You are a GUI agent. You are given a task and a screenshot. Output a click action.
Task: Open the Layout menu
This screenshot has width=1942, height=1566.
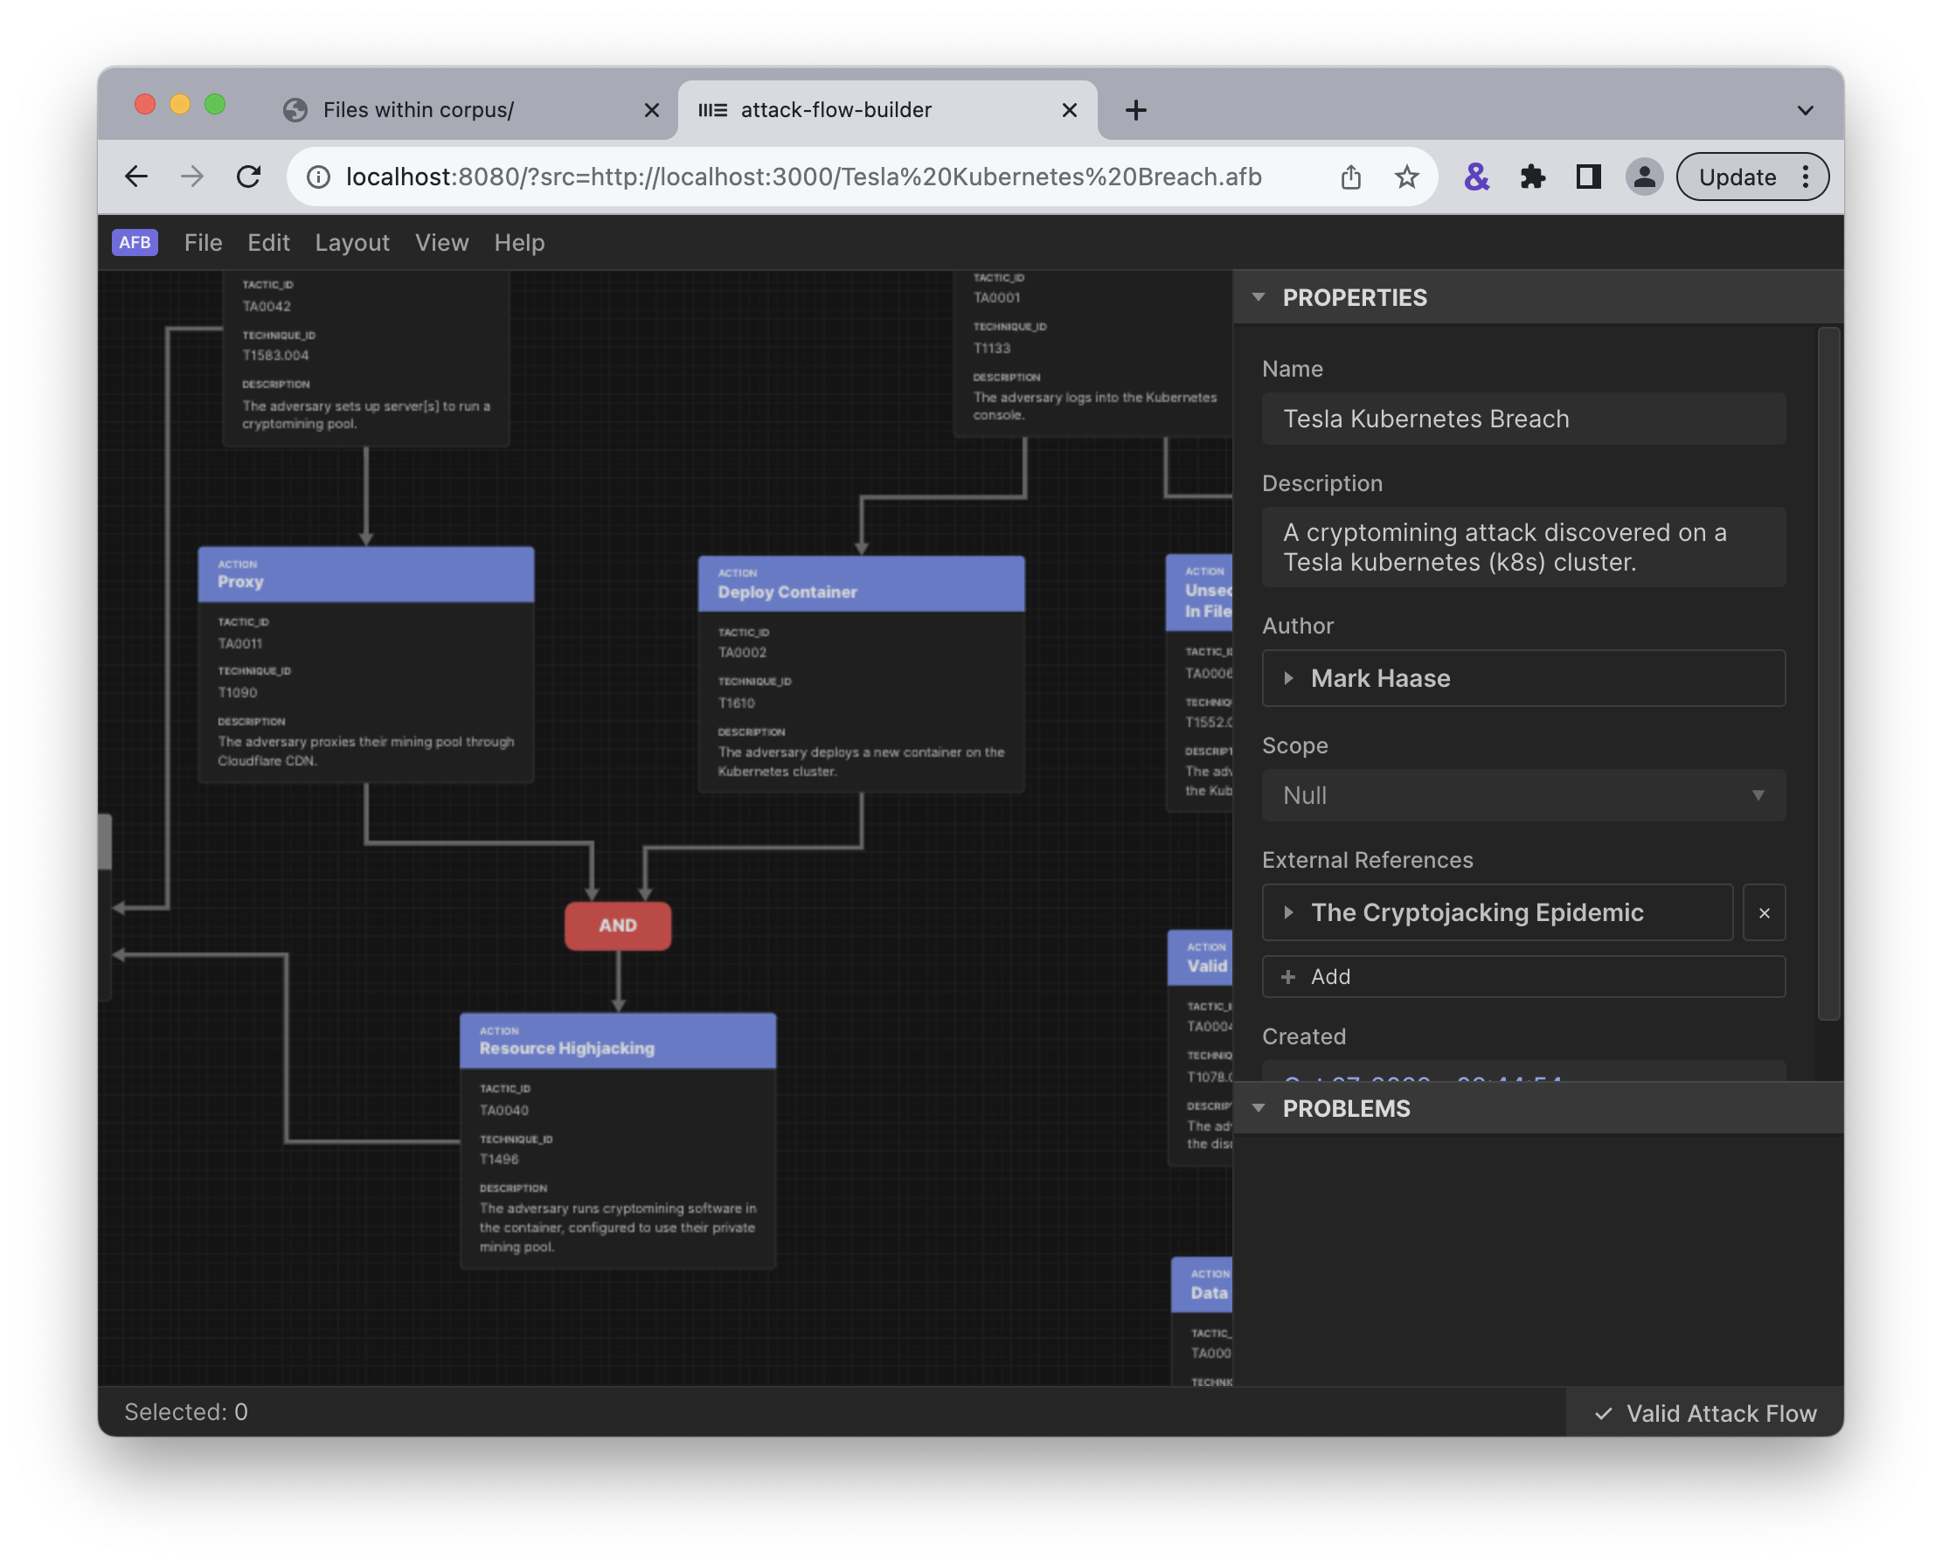coord(351,243)
